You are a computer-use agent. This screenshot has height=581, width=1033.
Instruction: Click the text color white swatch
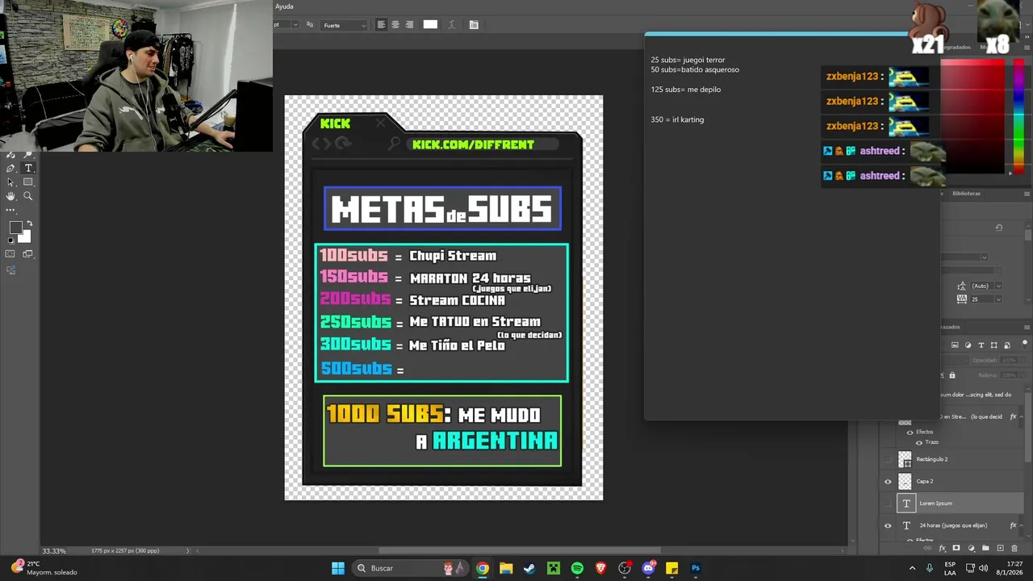(430, 25)
